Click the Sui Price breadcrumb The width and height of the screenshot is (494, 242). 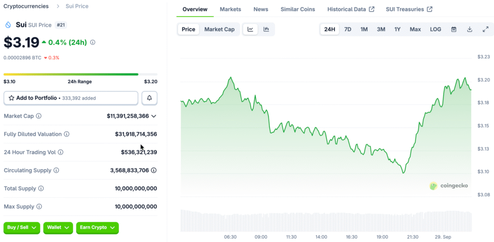77,6
